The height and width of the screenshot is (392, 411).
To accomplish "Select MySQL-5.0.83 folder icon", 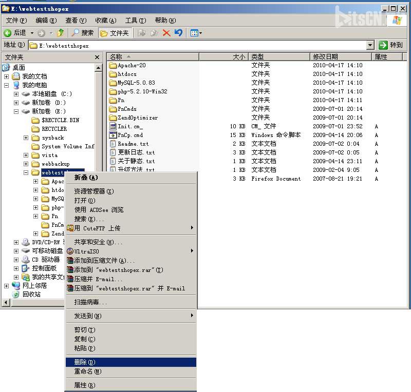I will pos(113,83).
